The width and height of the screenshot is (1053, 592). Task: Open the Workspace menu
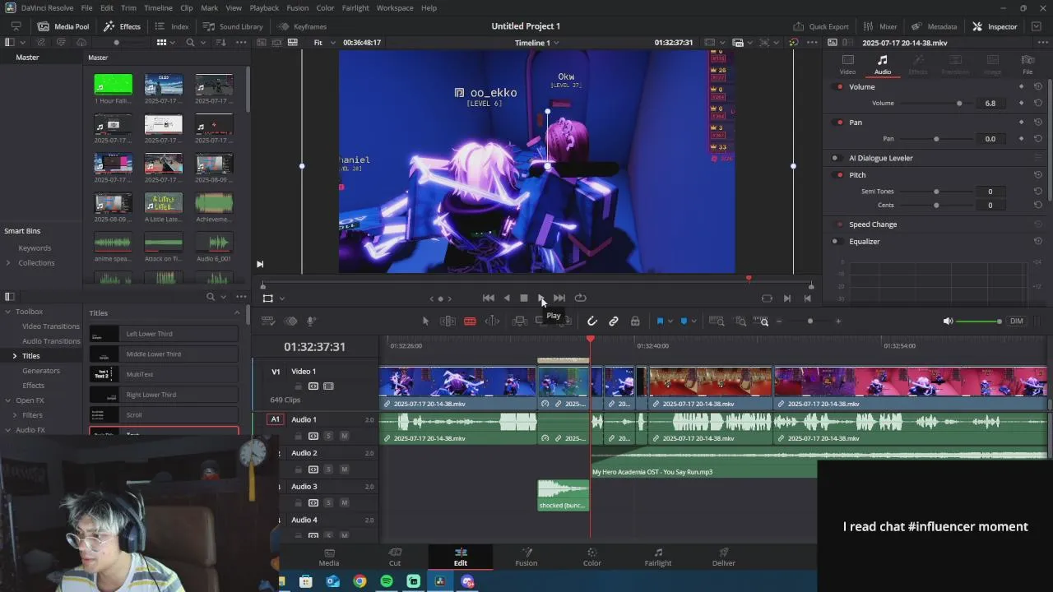(395, 8)
